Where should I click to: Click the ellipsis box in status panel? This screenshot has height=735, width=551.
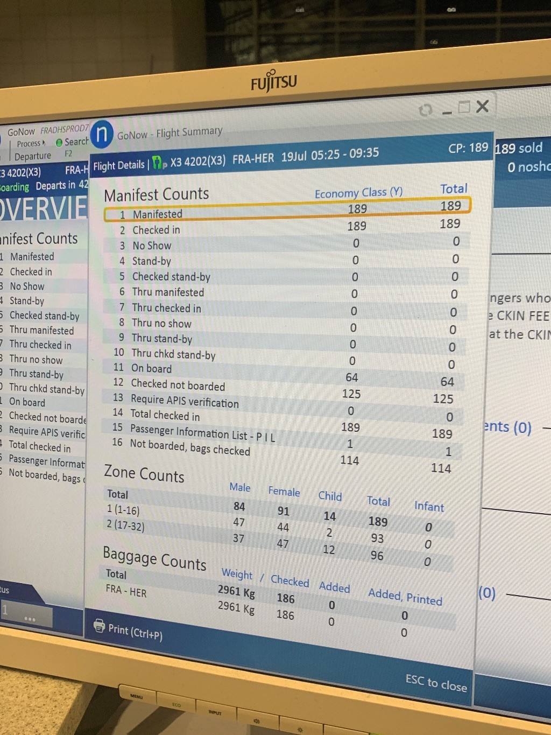29,618
